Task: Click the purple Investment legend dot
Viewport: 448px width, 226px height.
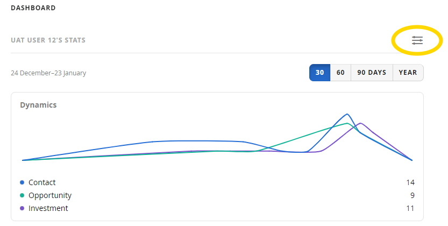Action: (x=22, y=208)
